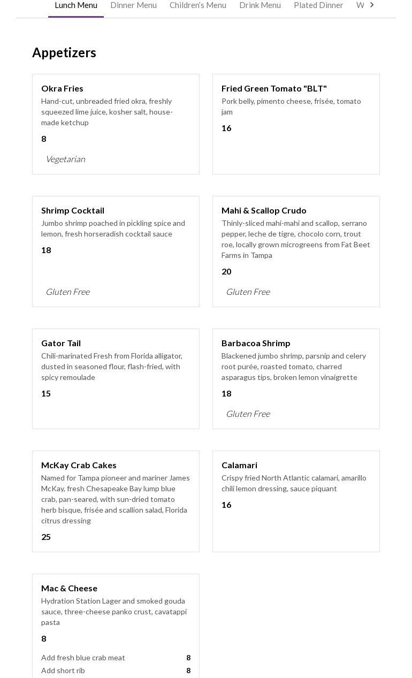Screen dimensions: 412x678
Task: Click the Mac & Cheese item title
Action: [x=69, y=588]
